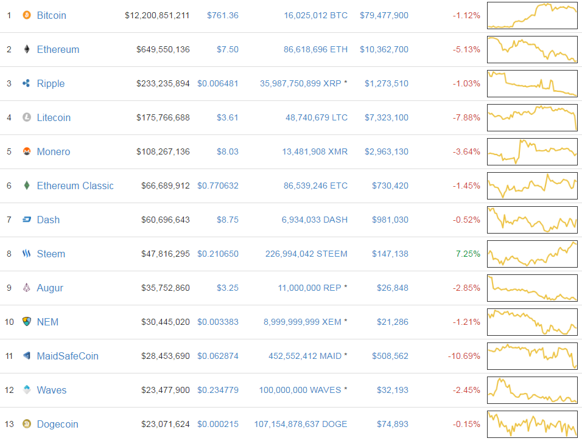582x441 pixels.
Task: Click the NEM shield icon
Action: point(27,322)
